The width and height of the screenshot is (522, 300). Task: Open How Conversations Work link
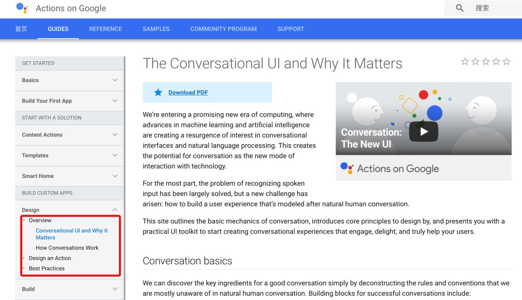67,248
